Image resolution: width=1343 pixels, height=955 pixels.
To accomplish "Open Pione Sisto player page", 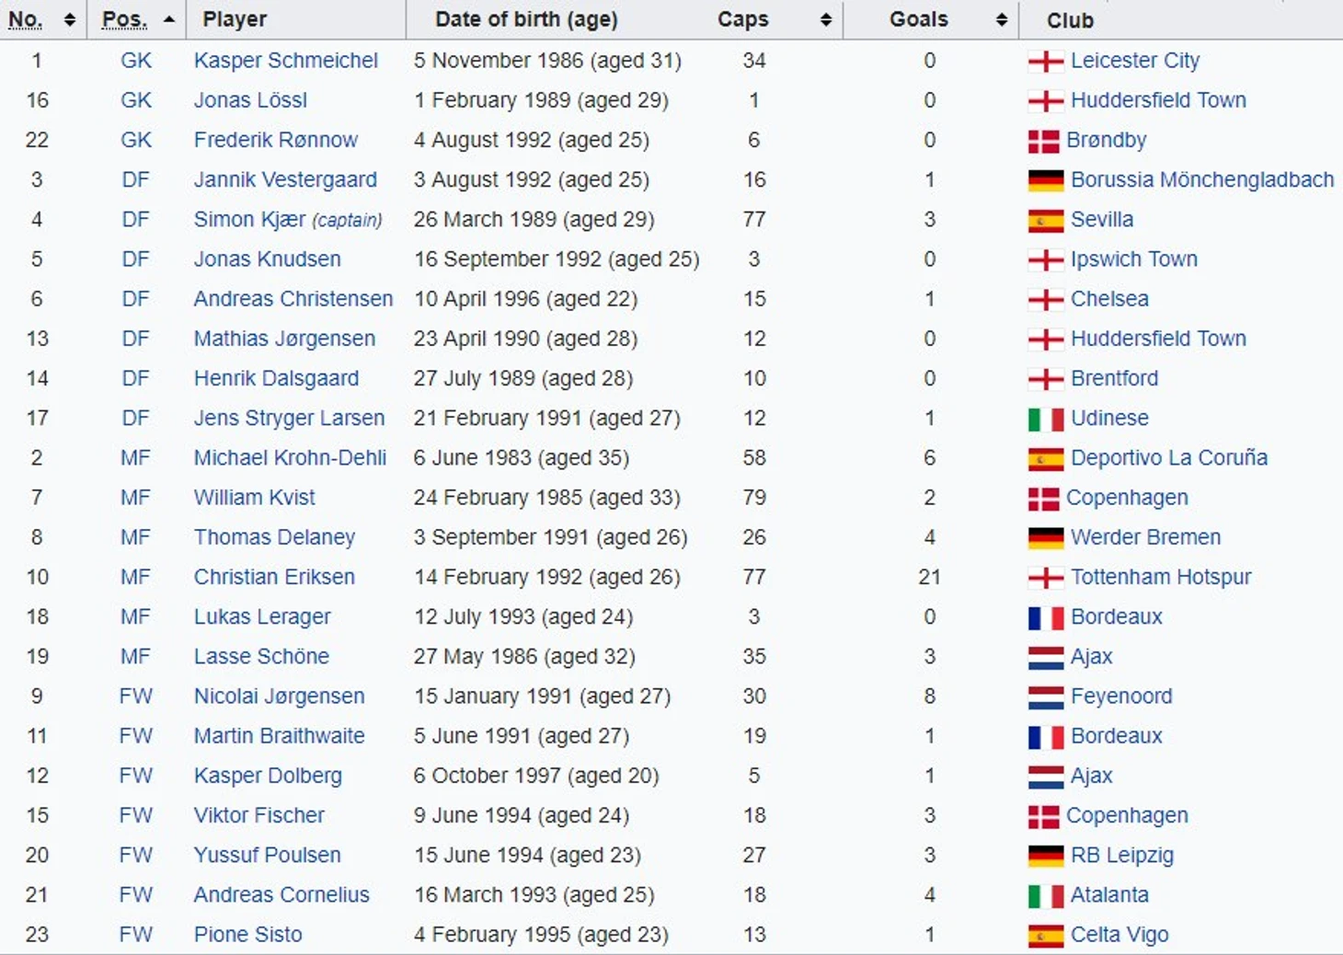I will click(x=247, y=934).
